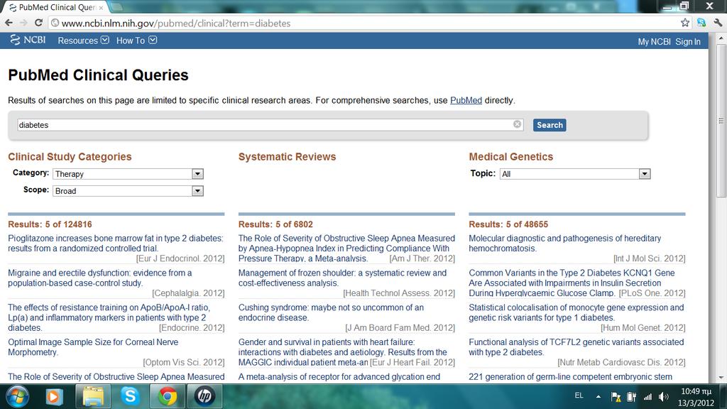
Task: Open the Pioglitazone bone marrow fat article
Action: point(116,244)
